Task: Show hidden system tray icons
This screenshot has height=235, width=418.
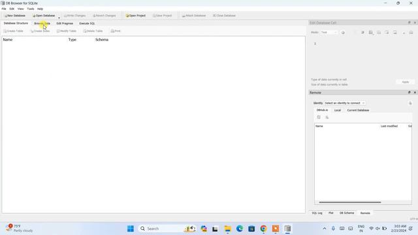Action: 325,228
